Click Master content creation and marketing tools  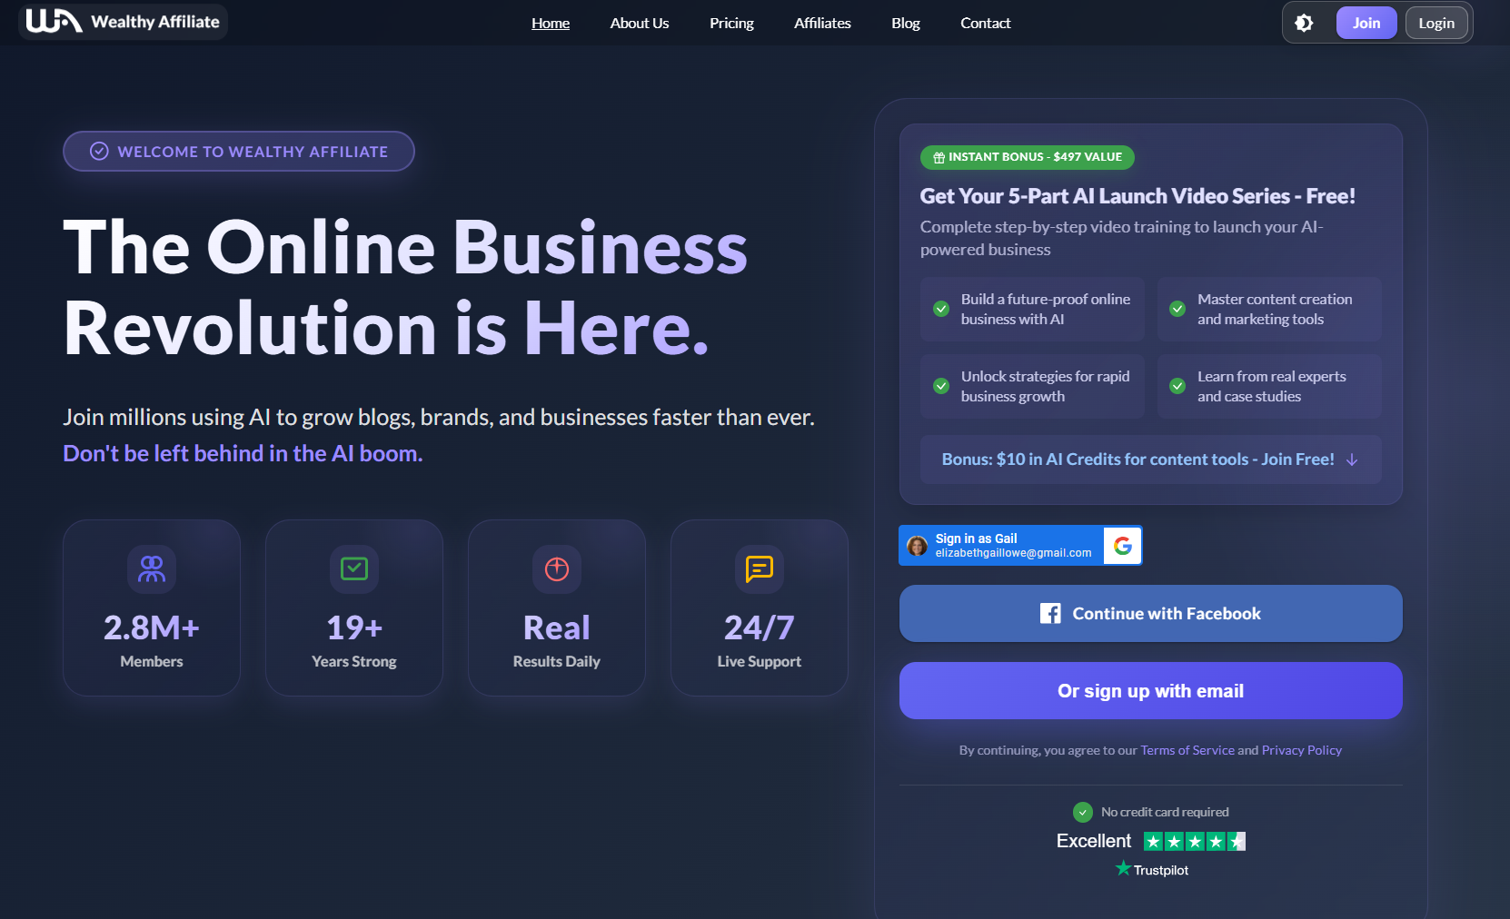[1275, 309]
